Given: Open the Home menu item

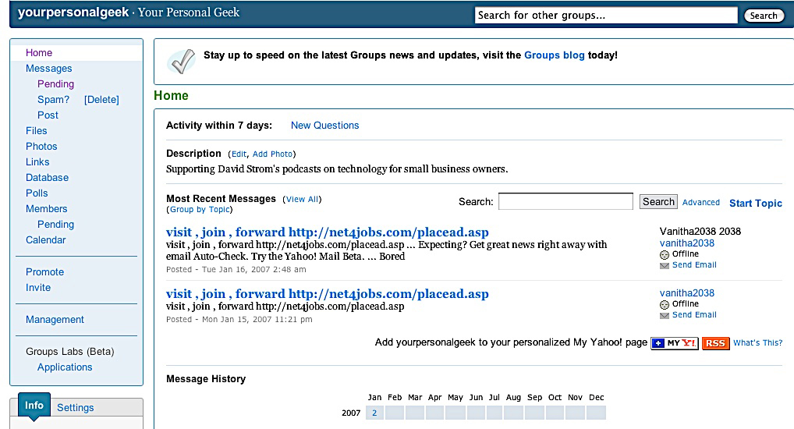Looking at the screenshot, I should click(39, 53).
